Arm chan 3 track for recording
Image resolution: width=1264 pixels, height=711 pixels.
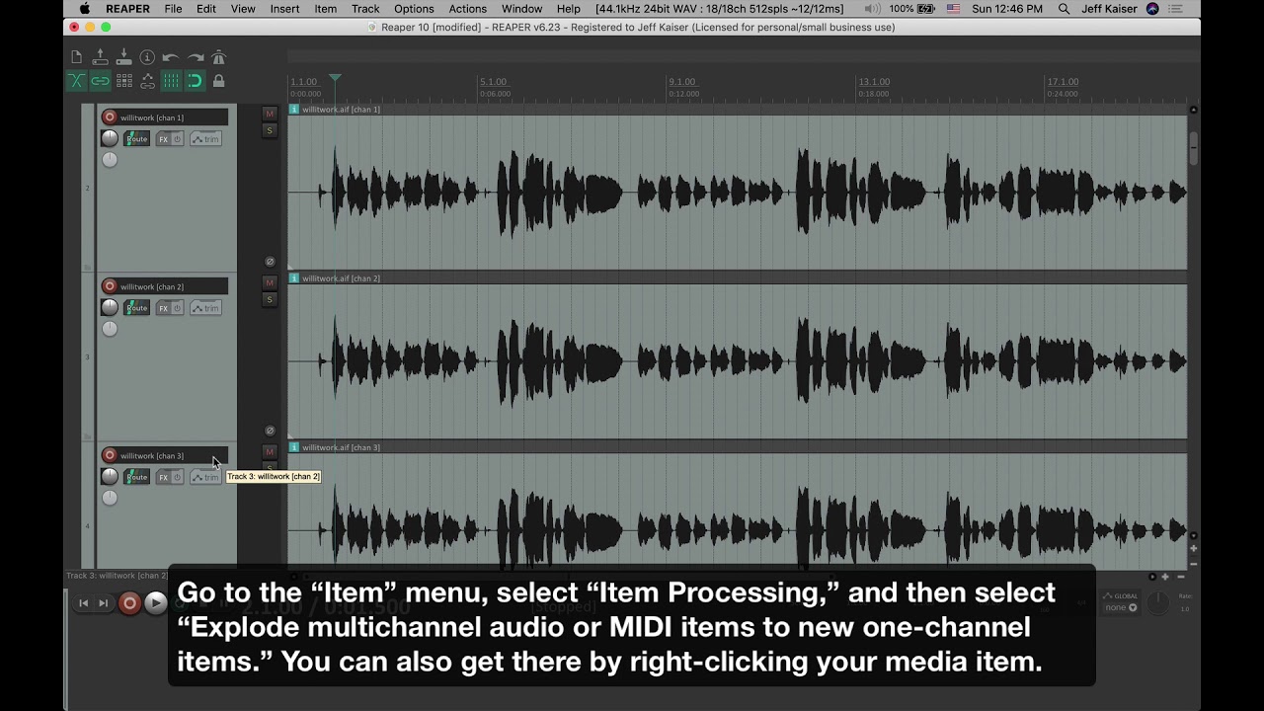110,455
